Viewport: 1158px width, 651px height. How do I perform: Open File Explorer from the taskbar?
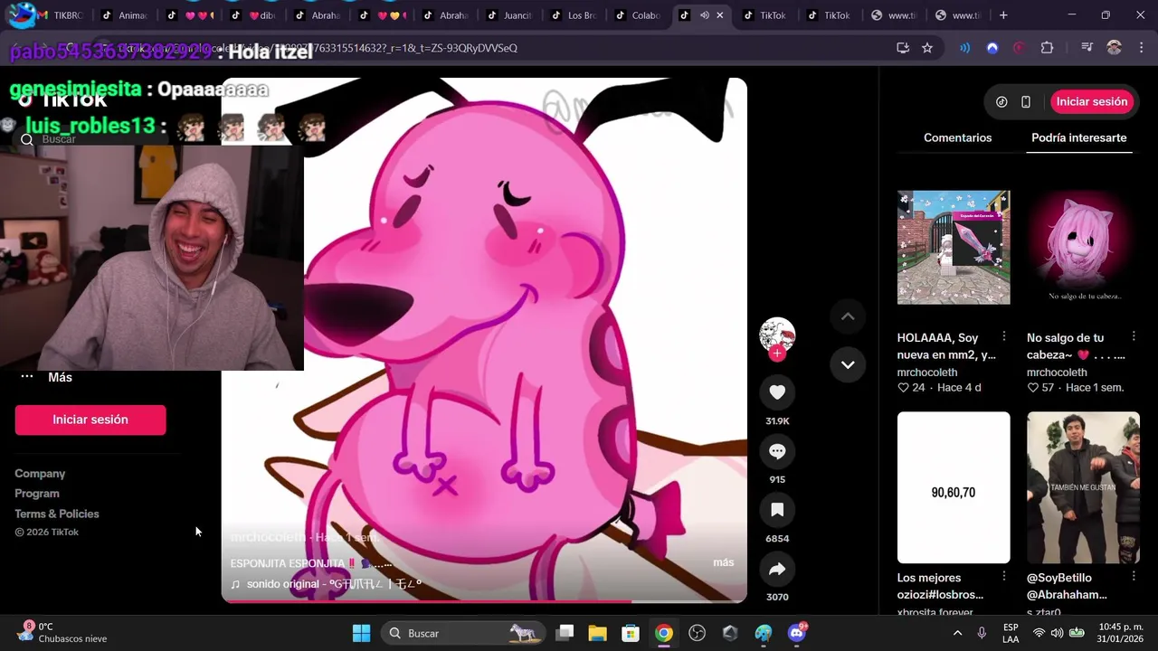pyautogui.click(x=597, y=633)
